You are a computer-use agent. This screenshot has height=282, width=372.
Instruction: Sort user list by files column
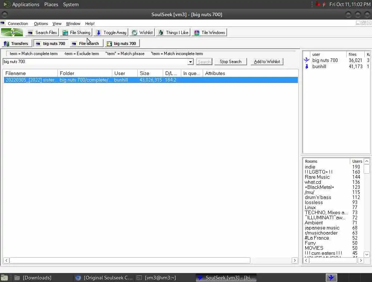[355, 54]
